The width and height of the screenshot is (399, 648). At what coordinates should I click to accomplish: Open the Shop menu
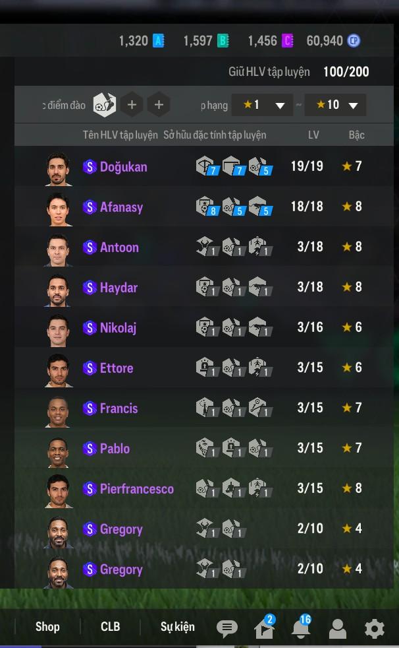click(x=47, y=626)
